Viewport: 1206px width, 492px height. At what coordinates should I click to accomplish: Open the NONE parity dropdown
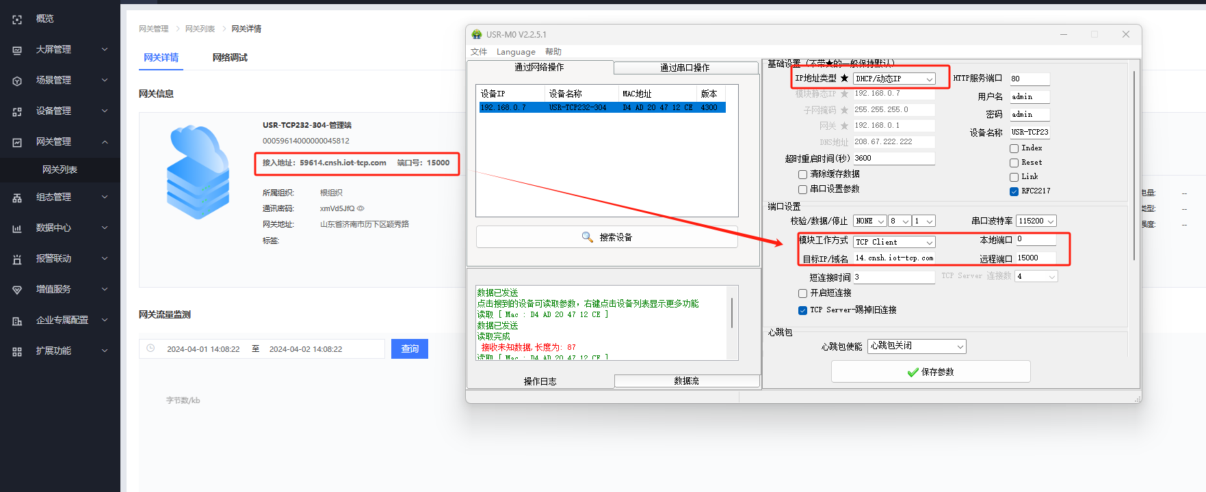pyautogui.click(x=870, y=221)
